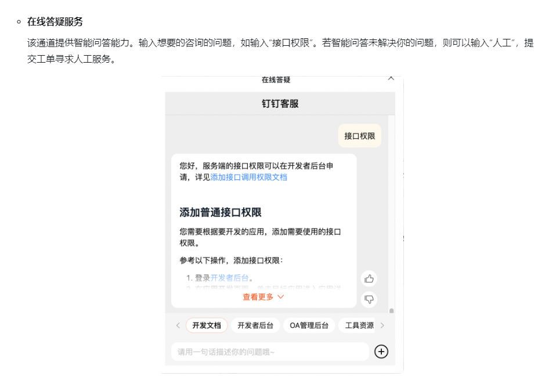Expand the answer via 查看更多
Screen dimensions: 556x376
pos(263,297)
